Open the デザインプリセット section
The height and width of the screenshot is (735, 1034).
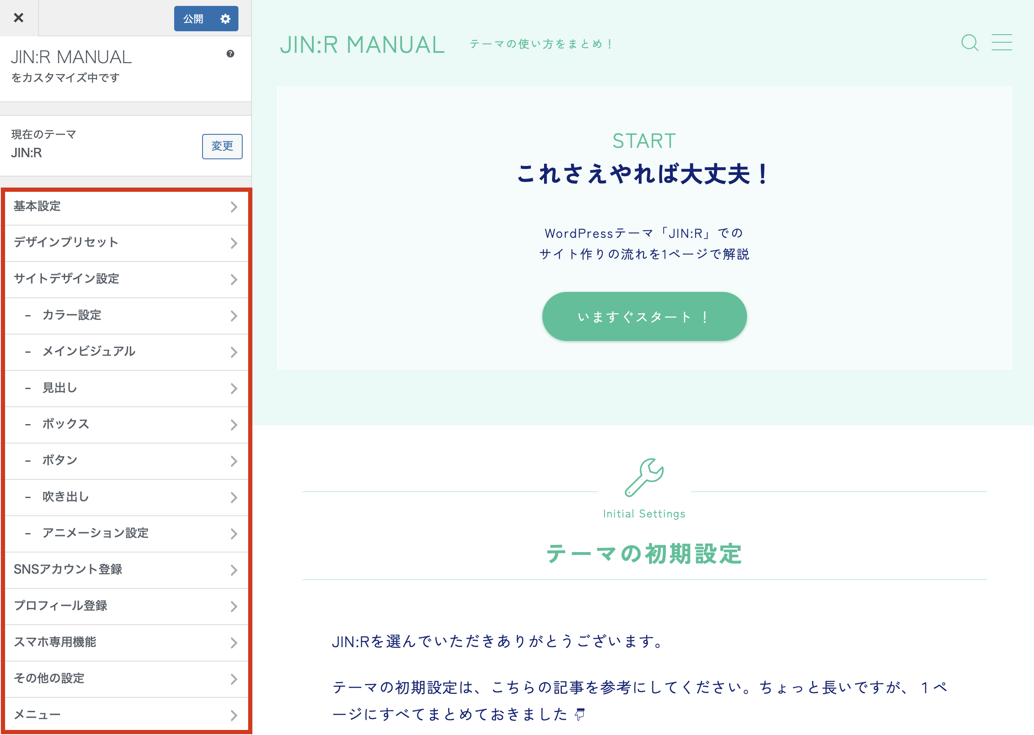[126, 243]
